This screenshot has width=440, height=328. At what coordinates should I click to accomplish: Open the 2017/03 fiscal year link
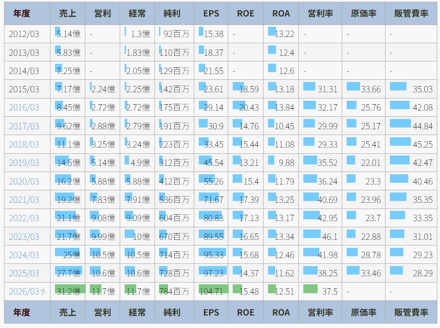coord(24,126)
